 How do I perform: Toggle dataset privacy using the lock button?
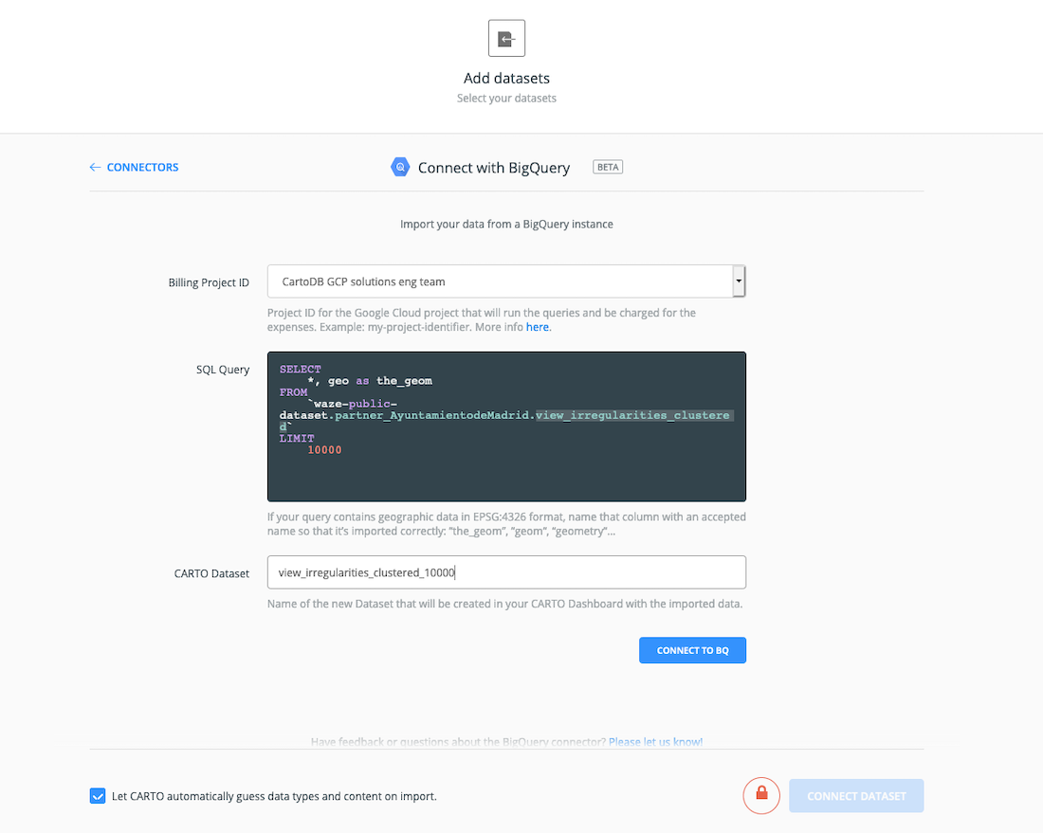tap(761, 795)
